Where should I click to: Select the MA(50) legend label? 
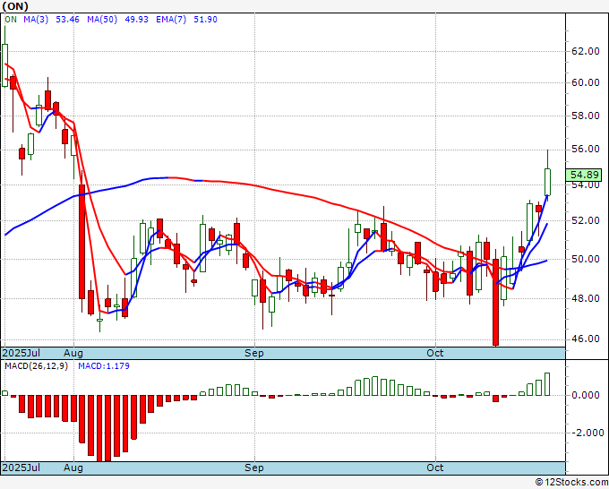[x=102, y=20]
